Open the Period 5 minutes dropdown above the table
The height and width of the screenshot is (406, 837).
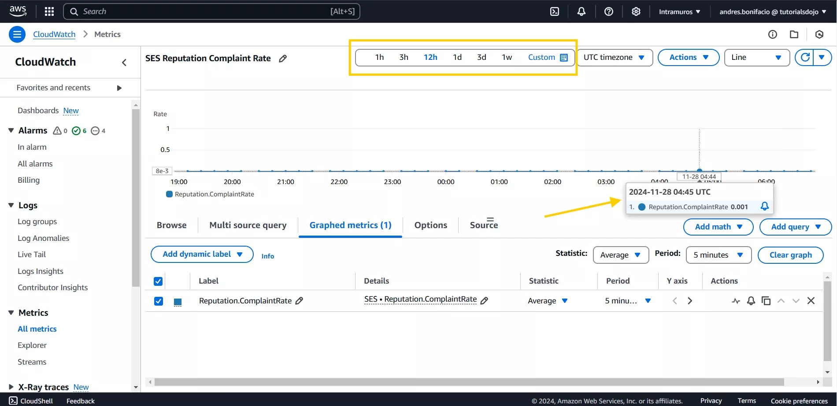(x=719, y=255)
